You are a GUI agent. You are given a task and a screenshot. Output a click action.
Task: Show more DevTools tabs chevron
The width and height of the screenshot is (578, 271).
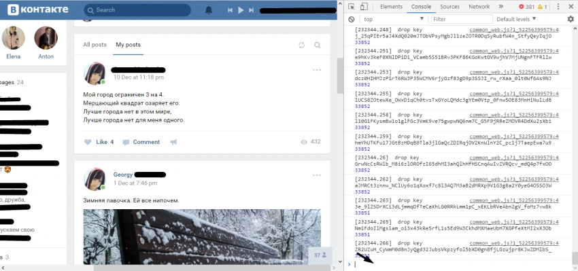pos(500,7)
